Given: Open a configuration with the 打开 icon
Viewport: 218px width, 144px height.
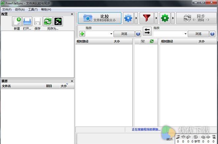Looking at the screenshot, I should tap(27, 21).
